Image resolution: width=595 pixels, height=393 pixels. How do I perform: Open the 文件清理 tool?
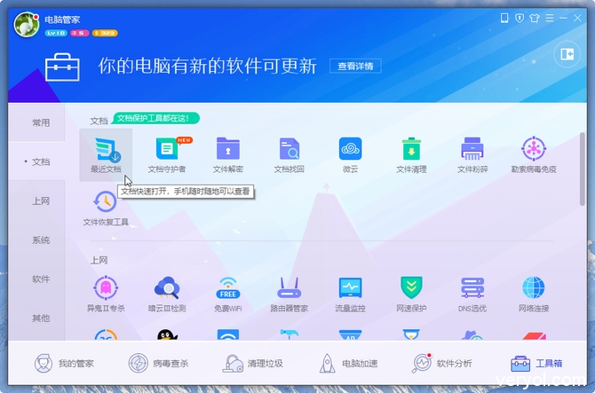411,155
